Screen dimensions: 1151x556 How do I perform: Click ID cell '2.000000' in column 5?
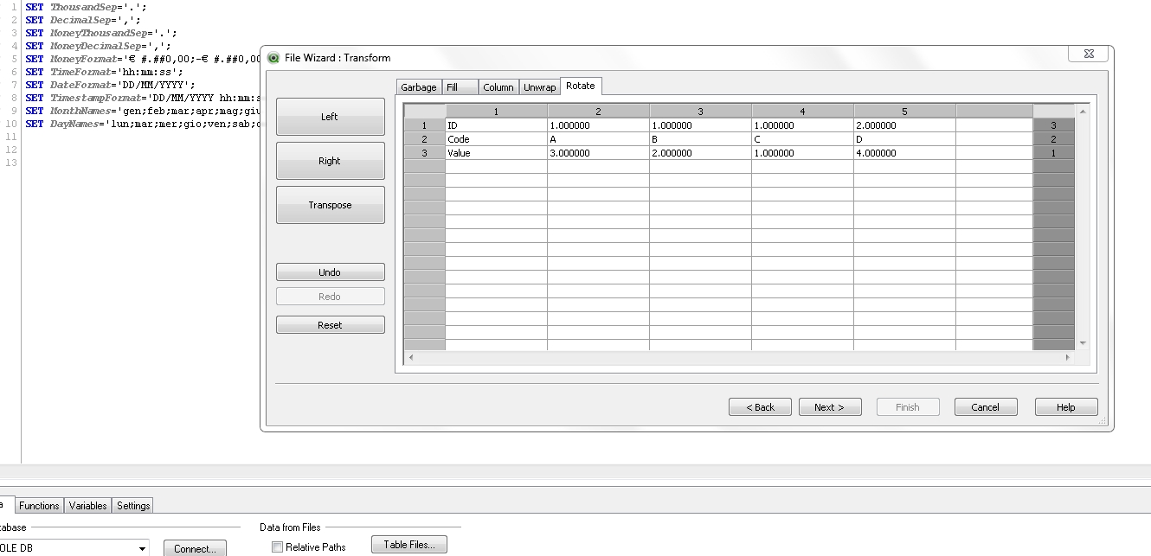coord(904,125)
